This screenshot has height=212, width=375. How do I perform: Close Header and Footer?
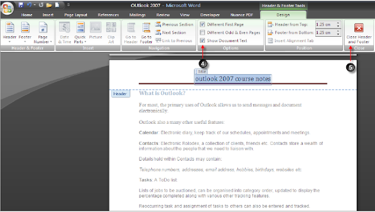click(x=359, y=33)
